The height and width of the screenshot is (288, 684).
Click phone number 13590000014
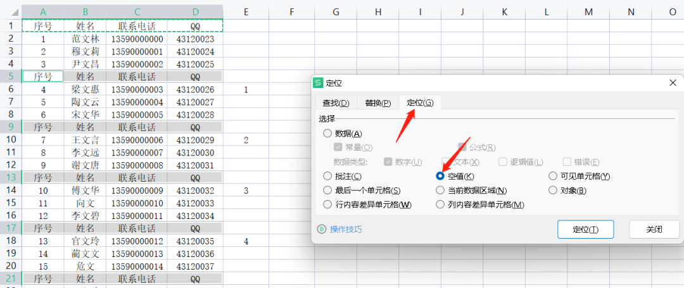click(137, 266)
